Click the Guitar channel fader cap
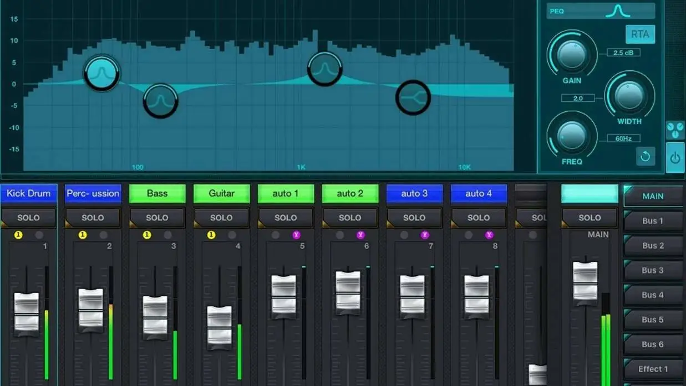The width and height of the screenshot is (686, 386). point(219,327)
